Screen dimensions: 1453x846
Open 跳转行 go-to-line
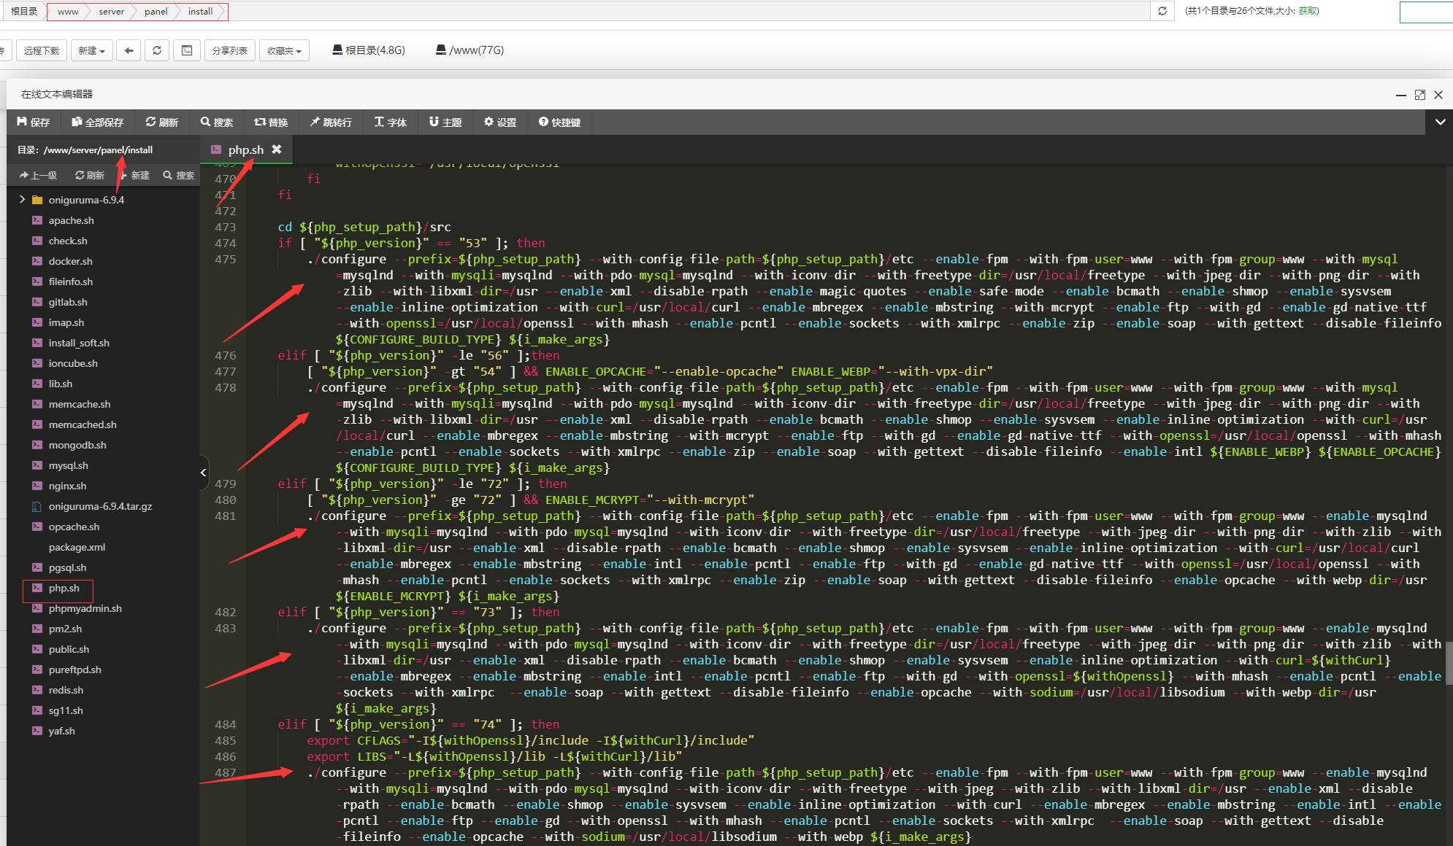click(331, 122)
